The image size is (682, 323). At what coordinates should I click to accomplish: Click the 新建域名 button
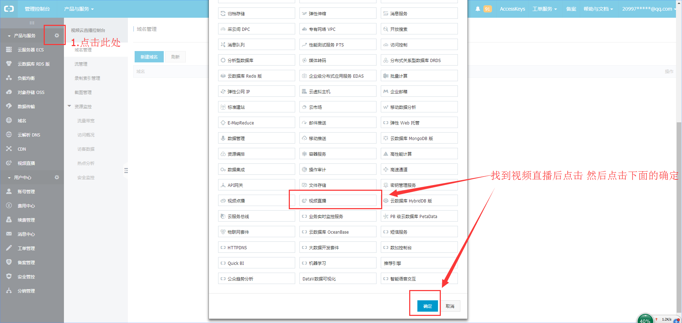pyautogui.click(x=149, y=57)
